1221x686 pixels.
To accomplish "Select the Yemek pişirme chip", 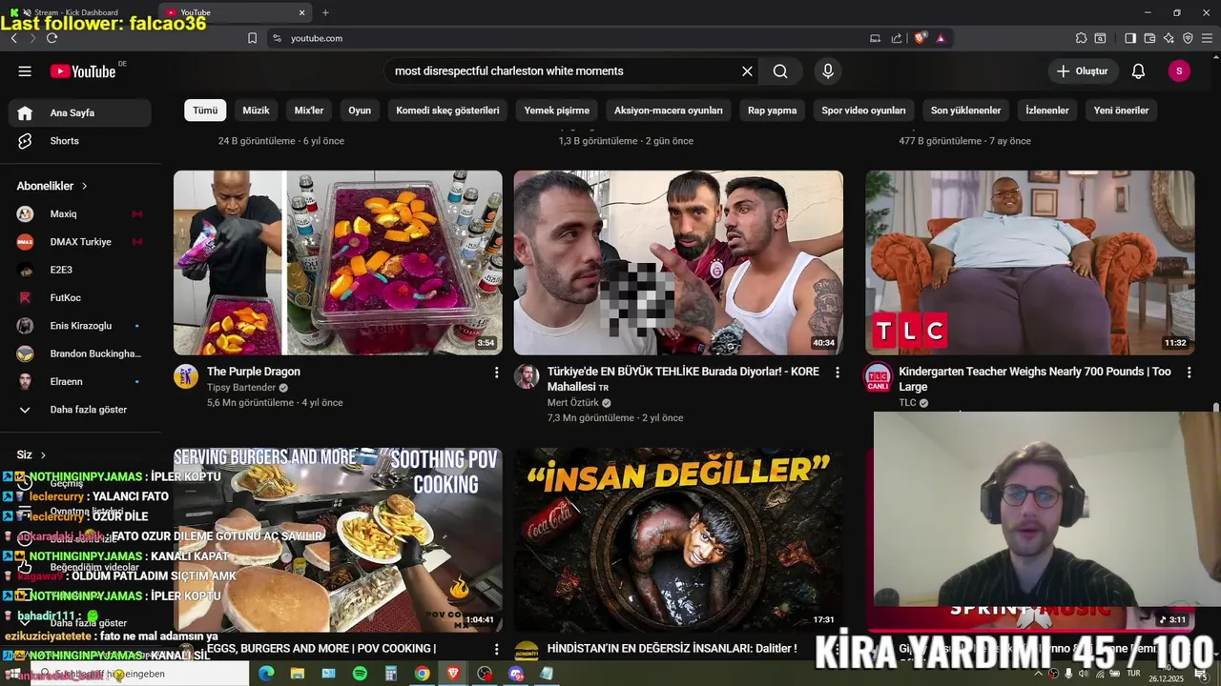I will (557, 111).
